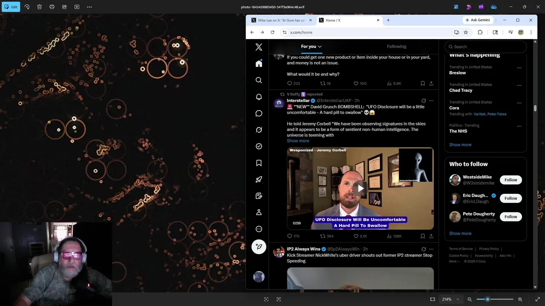The height and width of the screenshot is (306, 545).
Task: Click visual search icon in Photos bottom bar
Action: (266, 299)
